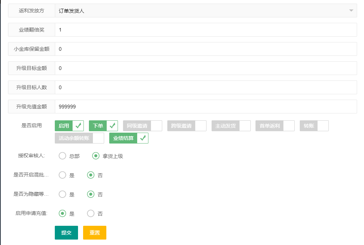Image resolution: width=364 pixels, height=245 pixels.
Task: Select 总部 as 授权审核人
Action: (63, 156)
